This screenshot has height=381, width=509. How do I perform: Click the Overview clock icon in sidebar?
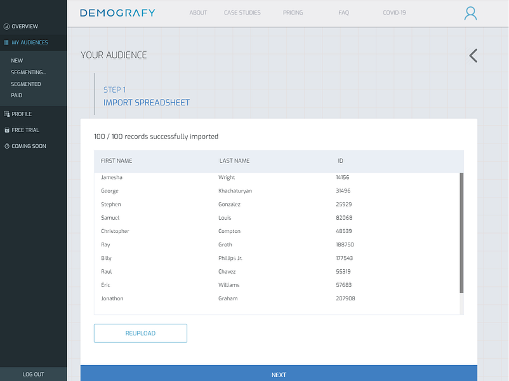coord(6,26)
